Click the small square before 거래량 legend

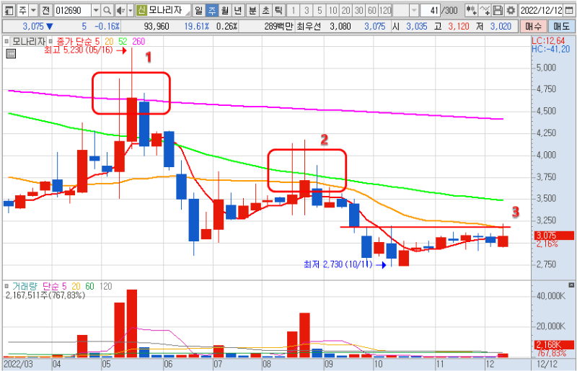(6, 286)
